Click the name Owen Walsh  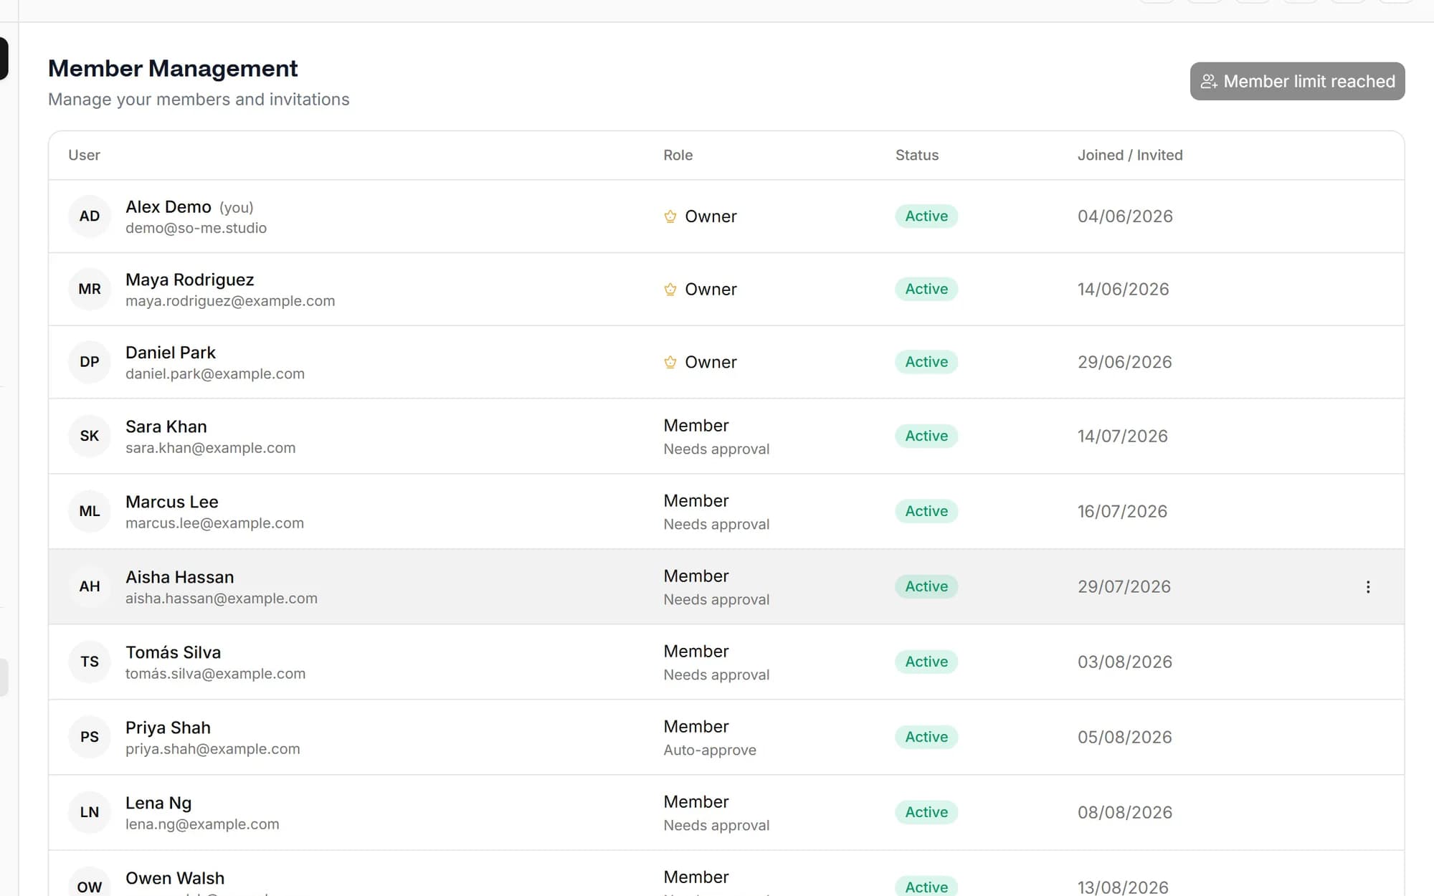point(175,878)
